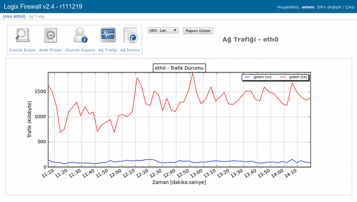
Task: Click the admin username in header
Action: pos(308,7)
